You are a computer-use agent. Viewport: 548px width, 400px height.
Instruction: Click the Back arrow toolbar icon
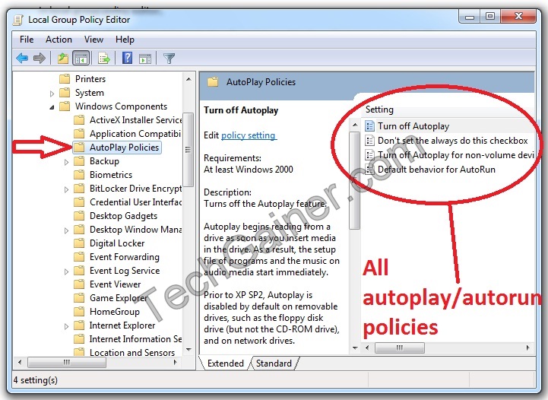point(22,58)
